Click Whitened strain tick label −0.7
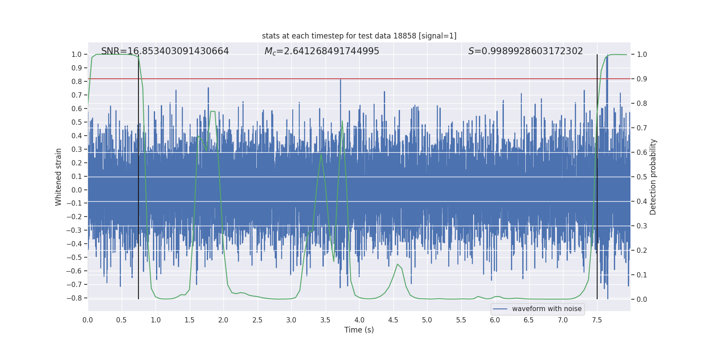 point(74,285)
